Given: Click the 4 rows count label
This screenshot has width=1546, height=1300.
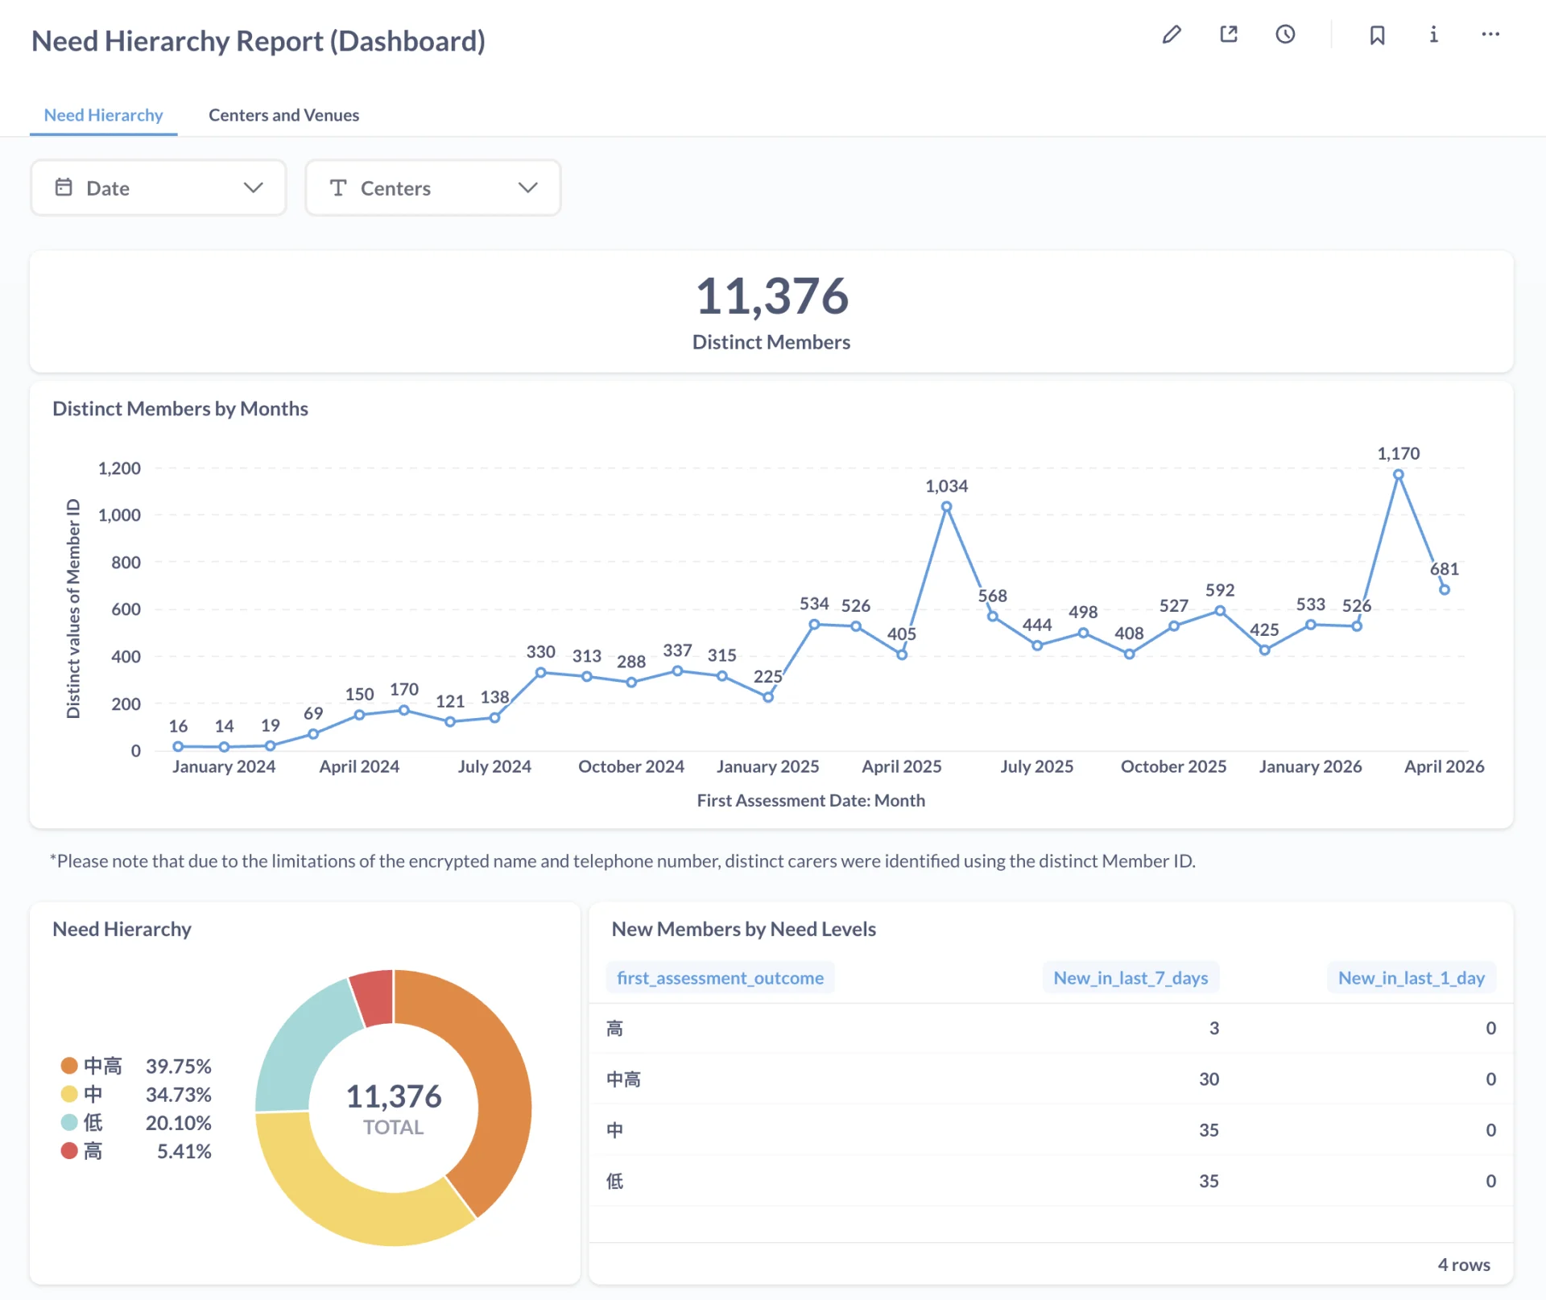Looking at the screenshot, I should pos(1464,1265).
